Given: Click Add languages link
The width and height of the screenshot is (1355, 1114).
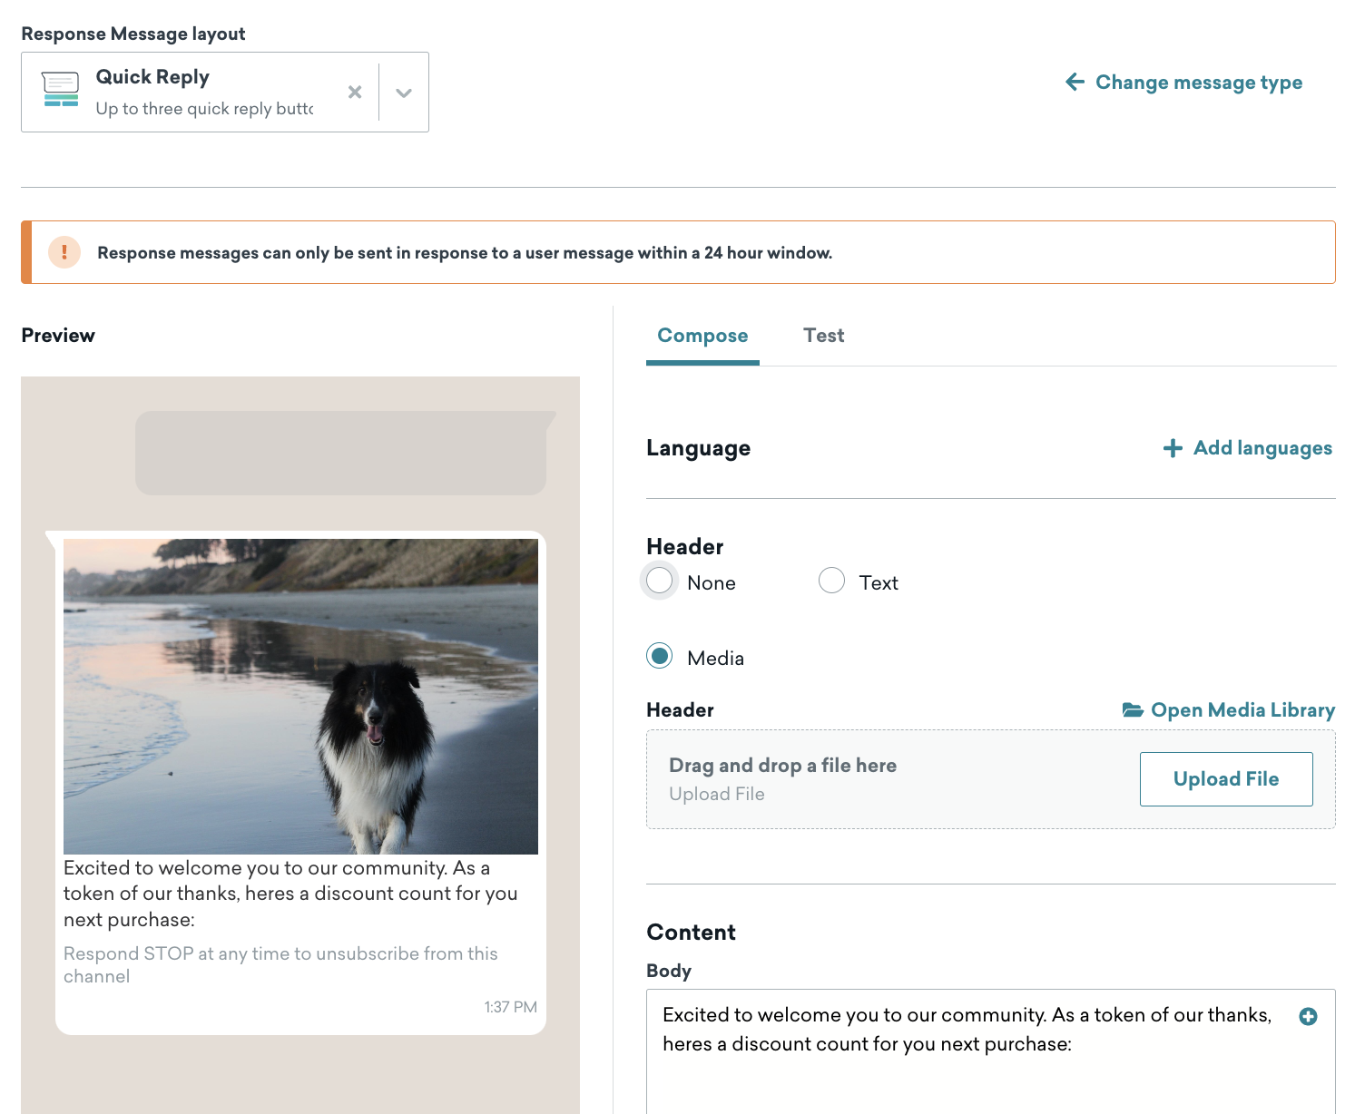Looking at the screenshot, I should pos(1262,448).
